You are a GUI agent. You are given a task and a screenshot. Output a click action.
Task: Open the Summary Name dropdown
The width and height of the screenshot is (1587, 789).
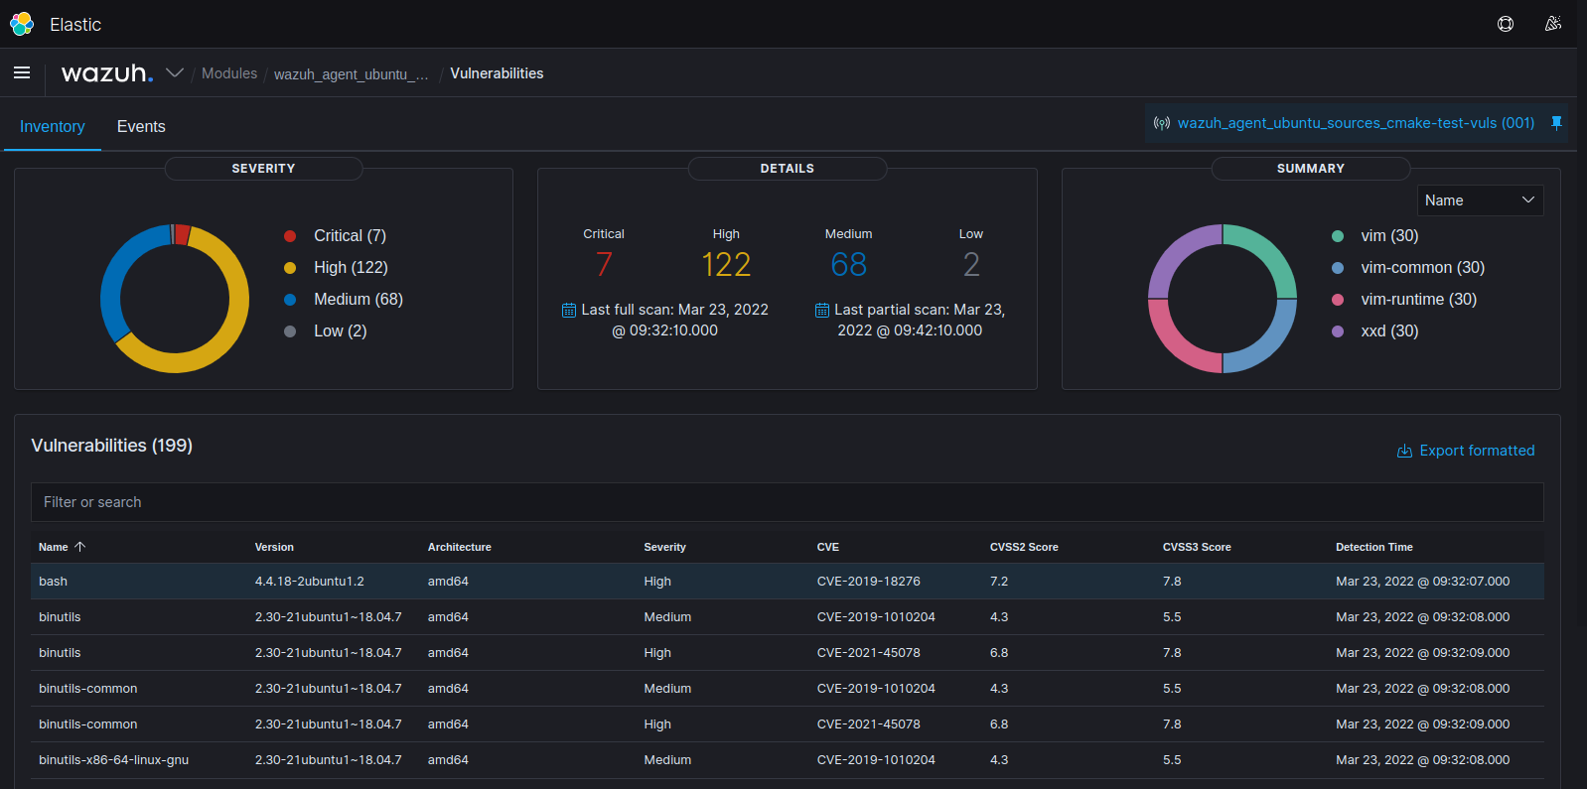pos(1480,200)
